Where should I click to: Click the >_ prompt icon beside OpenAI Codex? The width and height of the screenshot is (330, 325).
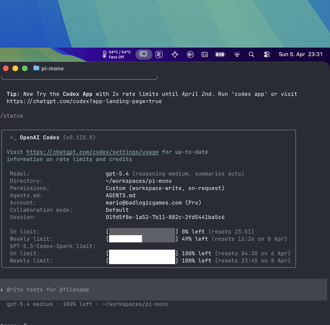13,138
